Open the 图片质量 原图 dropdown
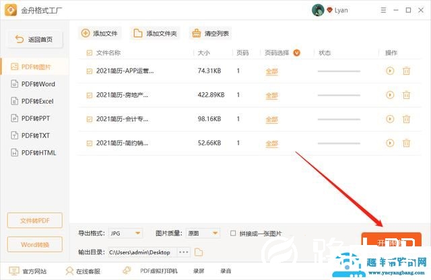 coord(203,234)
